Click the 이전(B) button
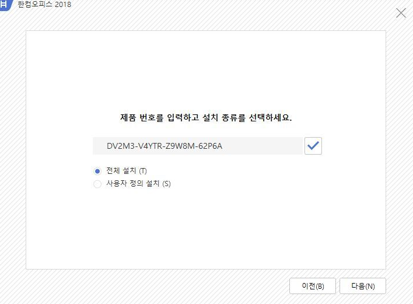Screen dimensions: 413x304 (x=313, y=286)
